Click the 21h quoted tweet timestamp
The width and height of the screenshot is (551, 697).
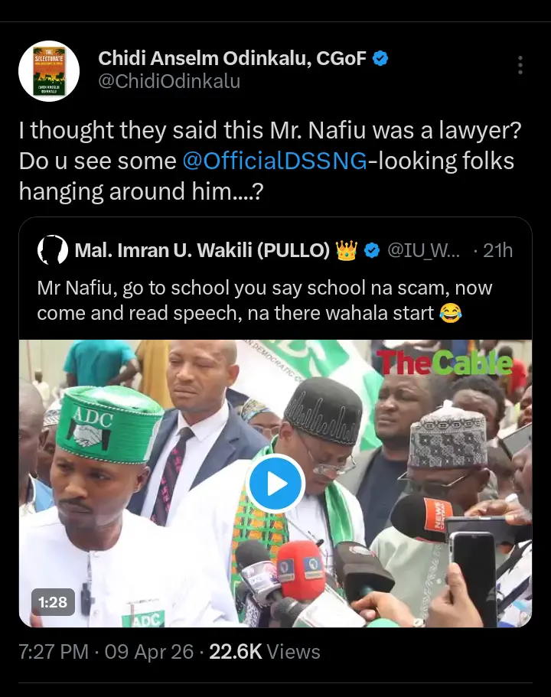pos(497,250)
